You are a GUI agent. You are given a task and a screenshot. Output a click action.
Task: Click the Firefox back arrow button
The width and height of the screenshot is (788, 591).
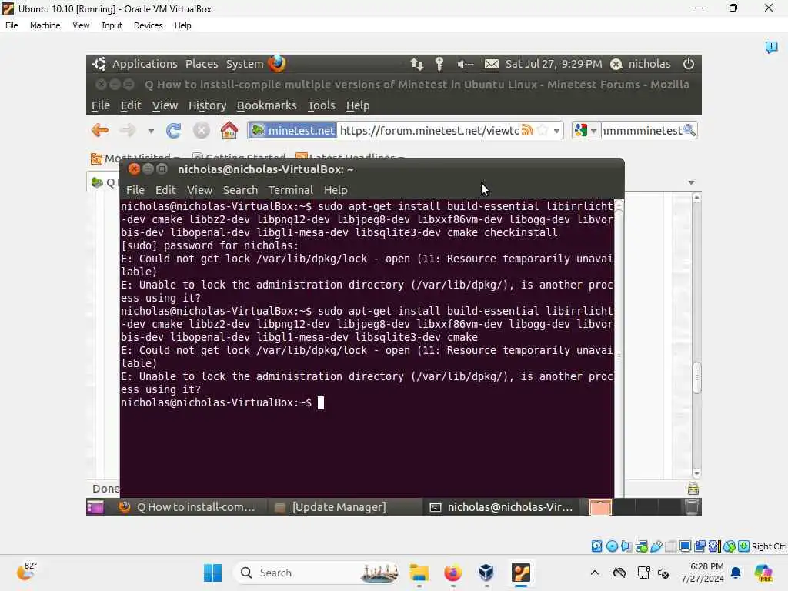[x=100, y=131]
